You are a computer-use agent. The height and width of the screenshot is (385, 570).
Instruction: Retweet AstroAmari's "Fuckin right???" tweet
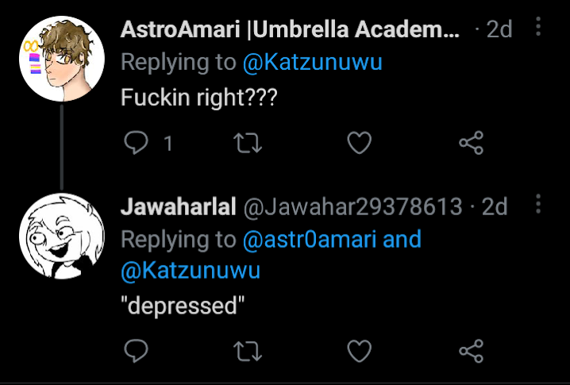click(x=248, y=143)
